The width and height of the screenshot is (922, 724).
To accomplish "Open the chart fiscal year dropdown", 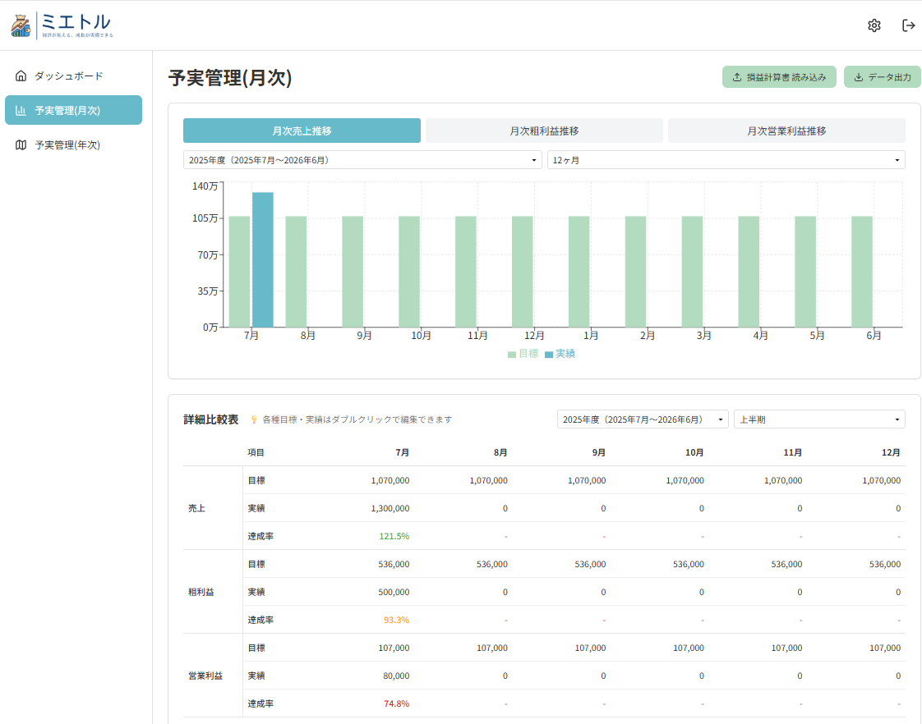I will click(362, 160).
